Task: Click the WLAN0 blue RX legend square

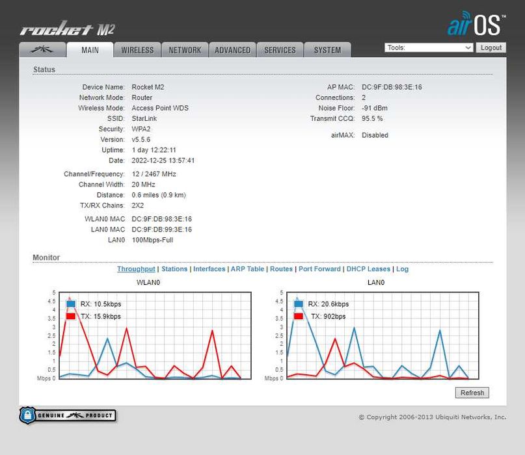Action: pos(71,304)
